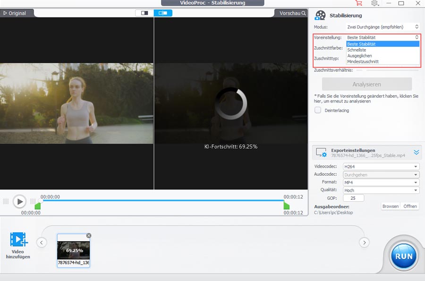Screen dimensions: 425x281
Task: Click the Original play label
Action: click(15, 13)
